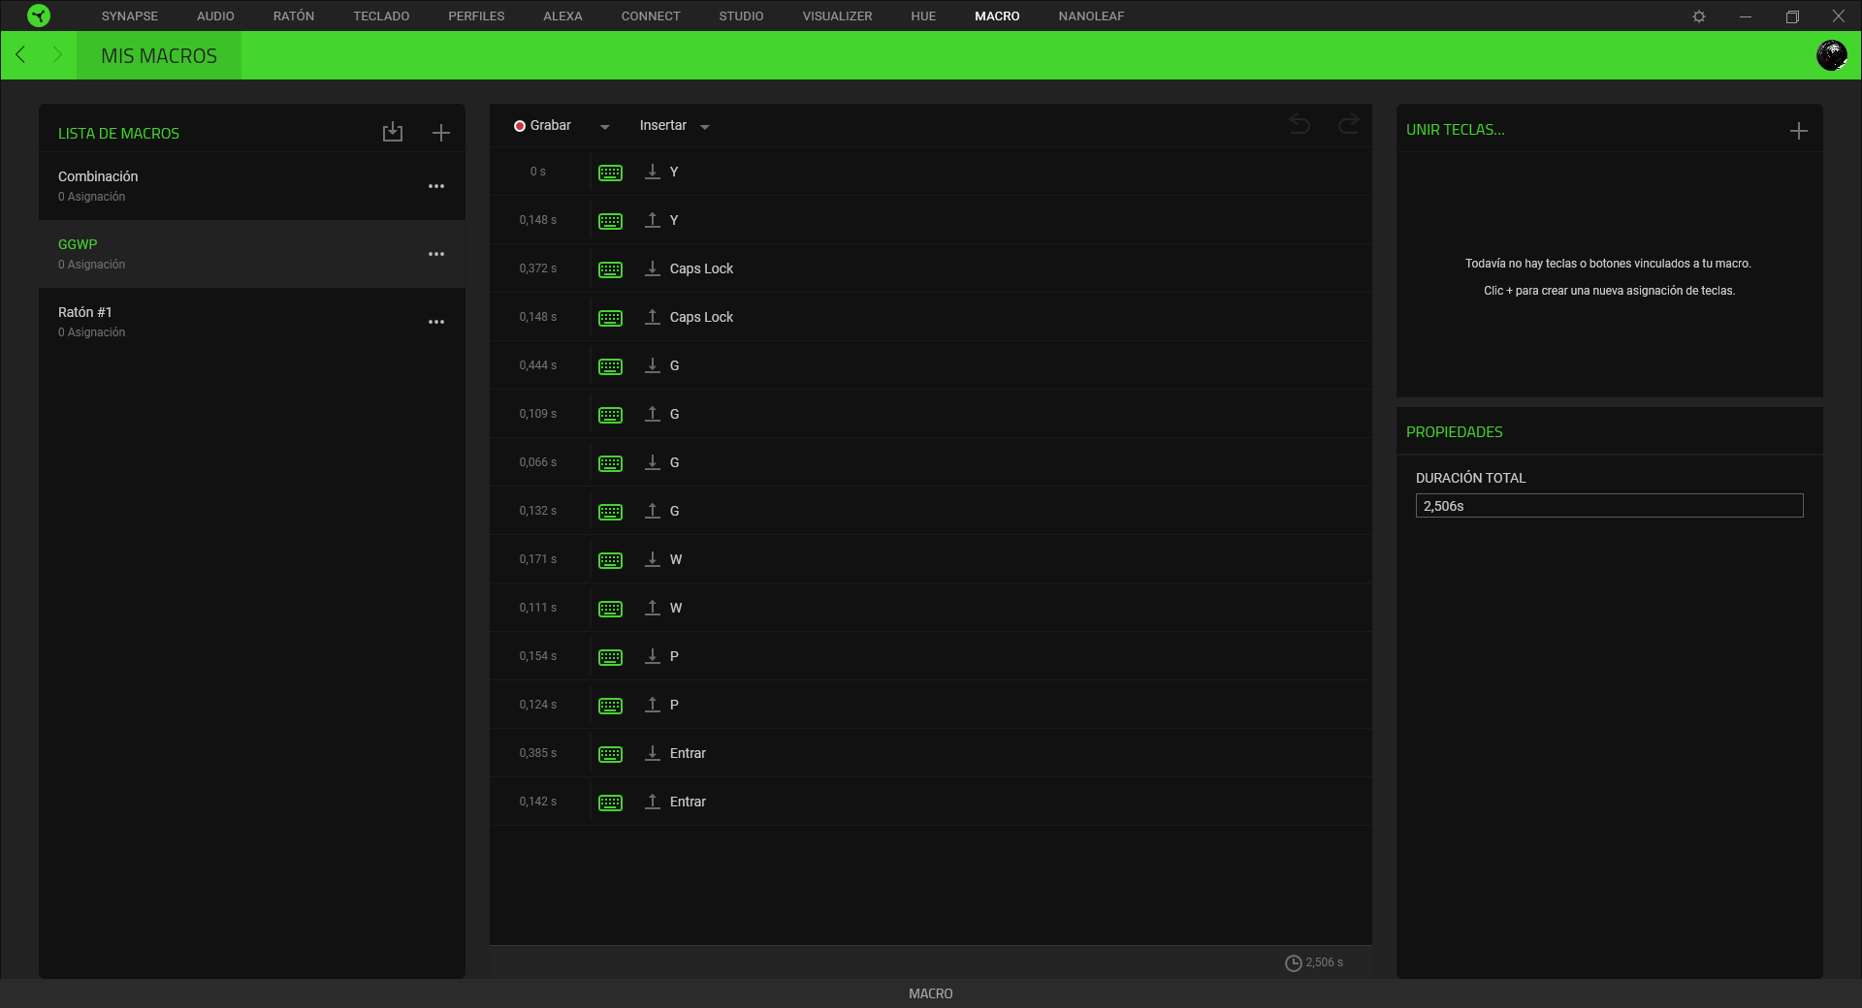Click keyboard icon on Entrar key-down row
The height and width of the screenshot is (1008, 1862).
[611, 754]
